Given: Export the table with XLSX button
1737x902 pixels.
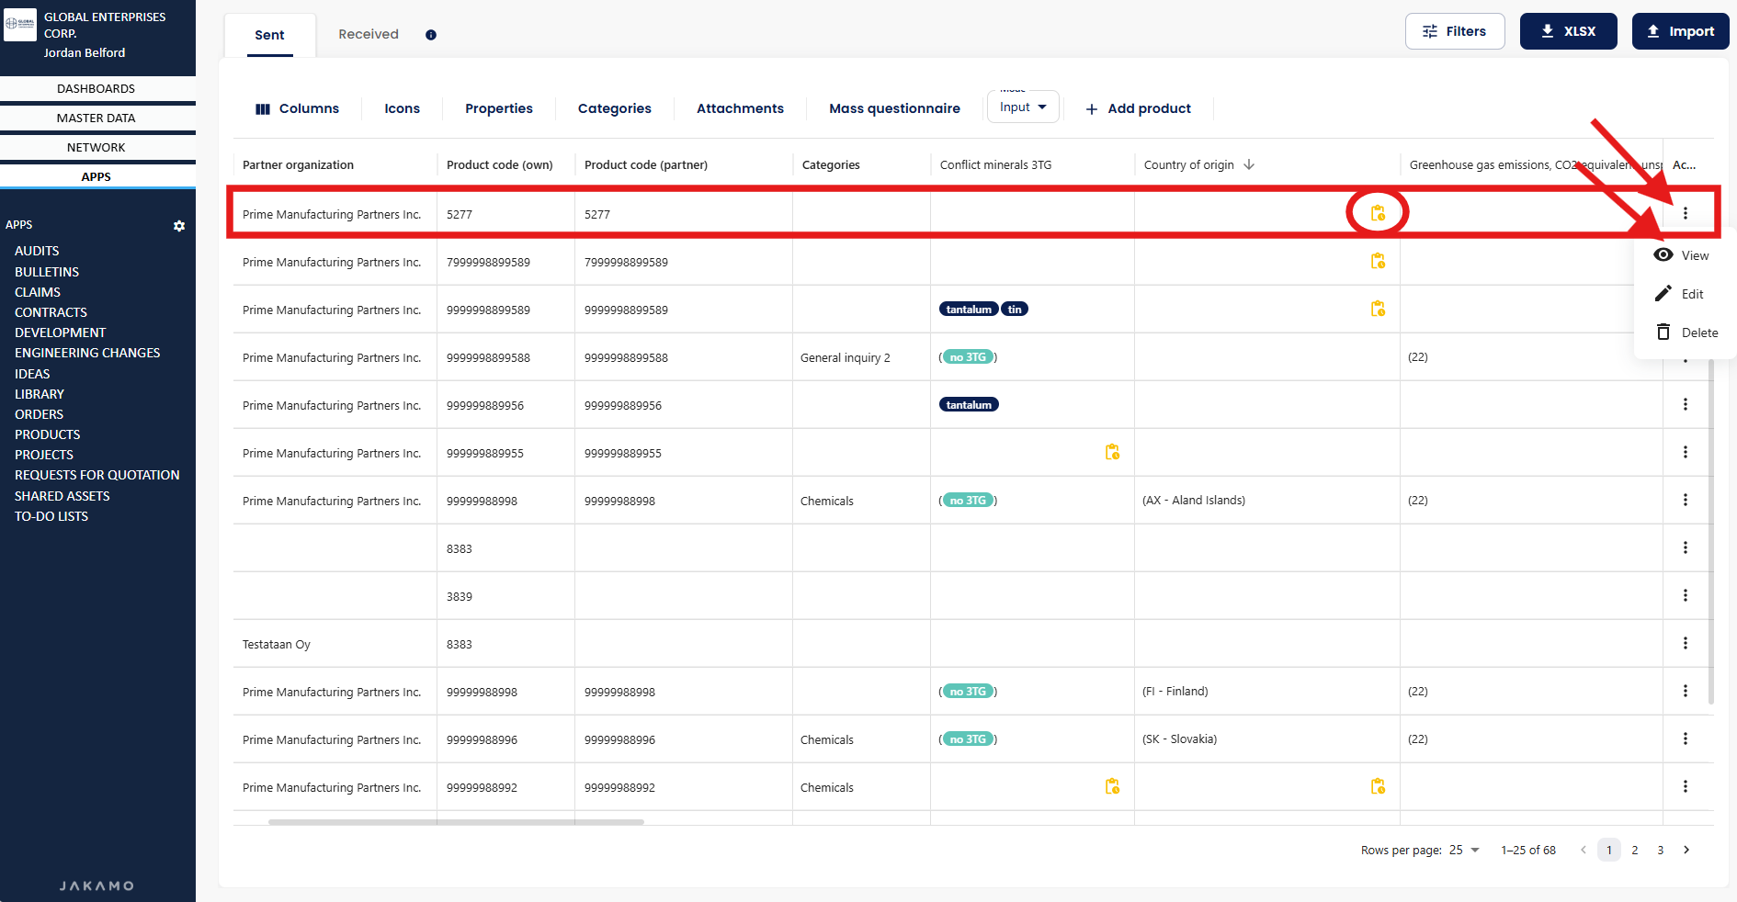Looking at the screenshot, I should (1568, 31).
